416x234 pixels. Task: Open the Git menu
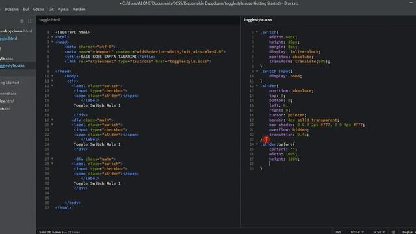click(x=51, y=9)
